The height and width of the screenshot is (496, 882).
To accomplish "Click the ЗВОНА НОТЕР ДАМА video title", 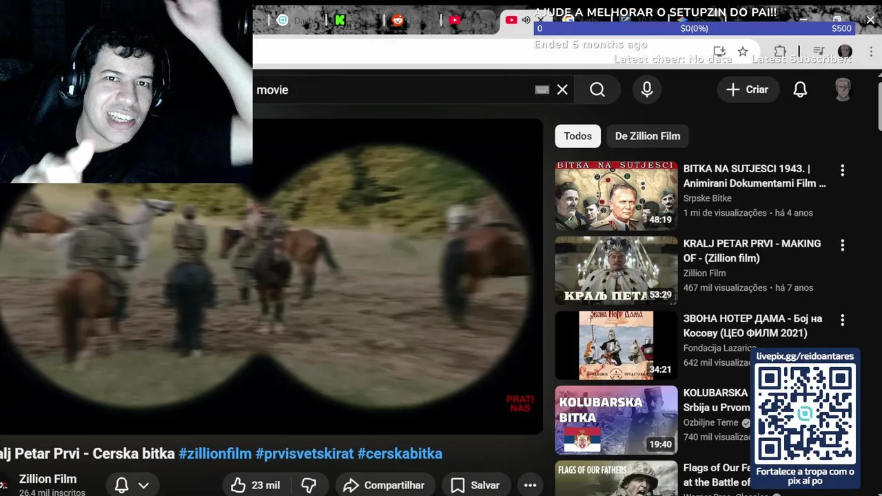I will click(x=752, y=326).
